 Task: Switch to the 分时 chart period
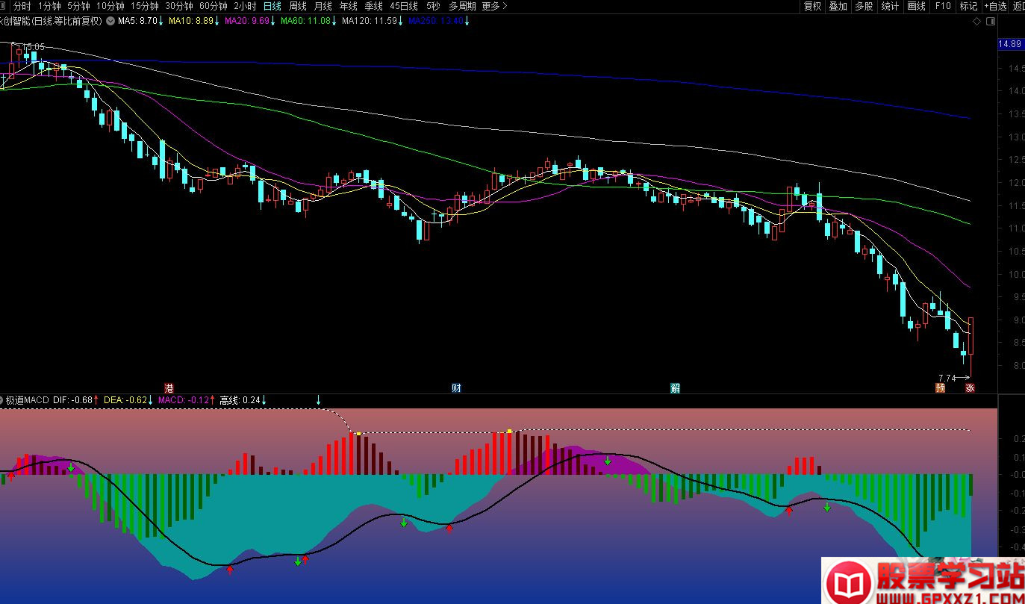point(22,6)
